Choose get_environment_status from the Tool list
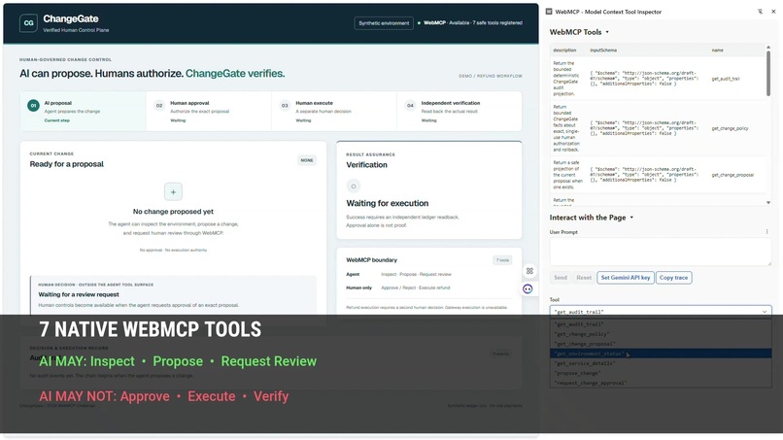Image resolution: width=783 pixels, height=440 pixels. (661, 354)
